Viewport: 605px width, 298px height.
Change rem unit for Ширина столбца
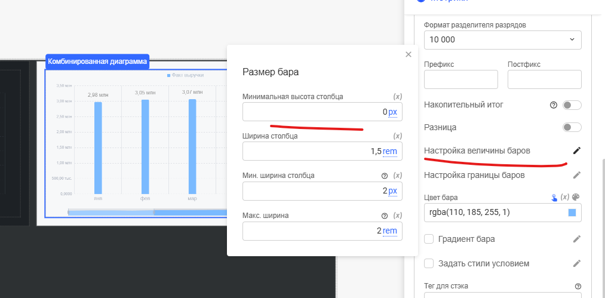coord(390,151)
